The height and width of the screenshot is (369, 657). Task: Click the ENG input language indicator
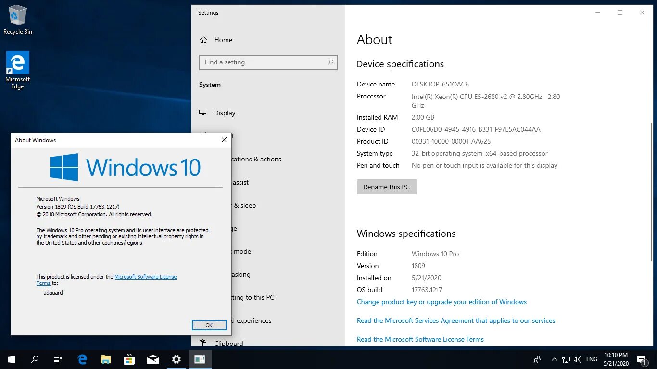point(592,359)
